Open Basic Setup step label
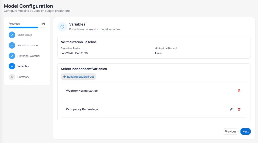 coord(25,35)
